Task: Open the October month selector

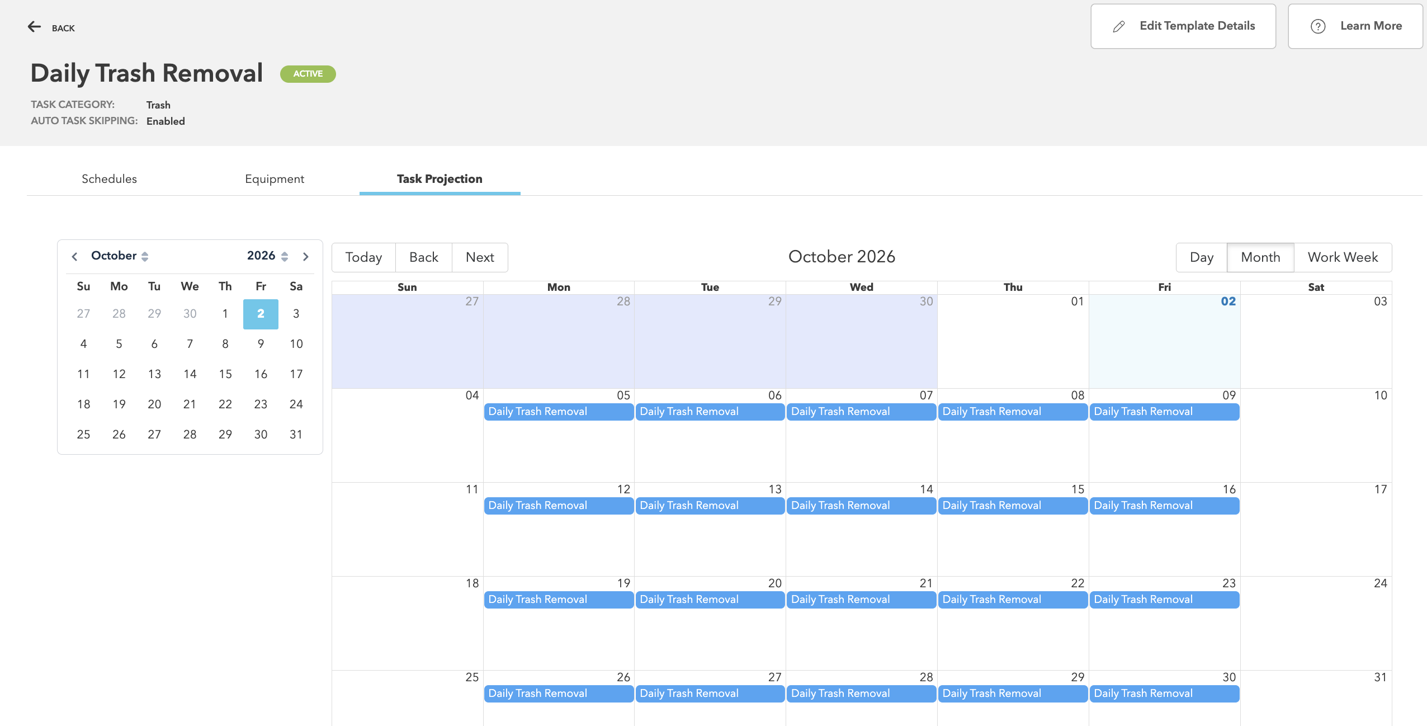Action: (x=120, y=256)
